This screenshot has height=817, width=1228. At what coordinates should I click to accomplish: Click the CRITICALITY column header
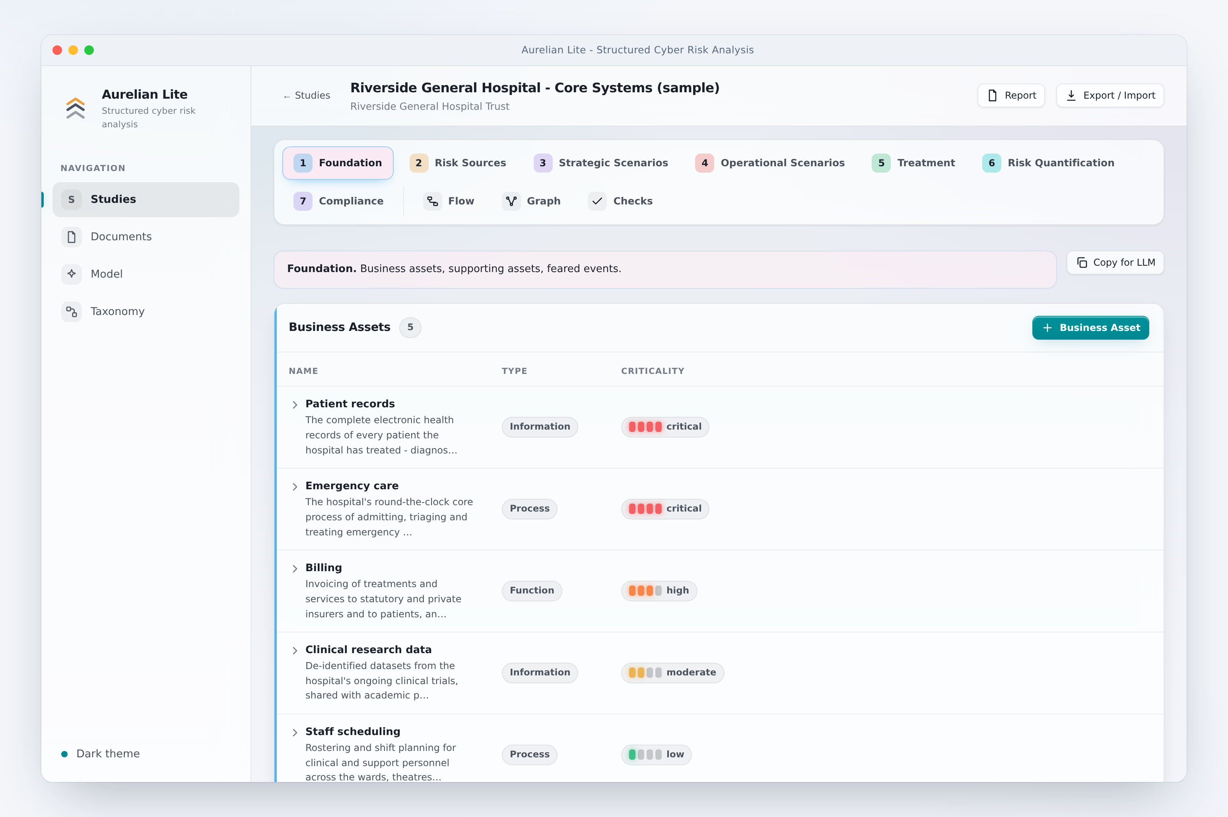[653, 371]
